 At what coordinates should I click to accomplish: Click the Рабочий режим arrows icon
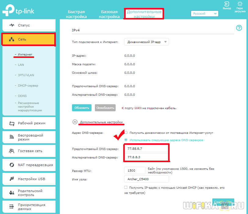pos(12,123)
